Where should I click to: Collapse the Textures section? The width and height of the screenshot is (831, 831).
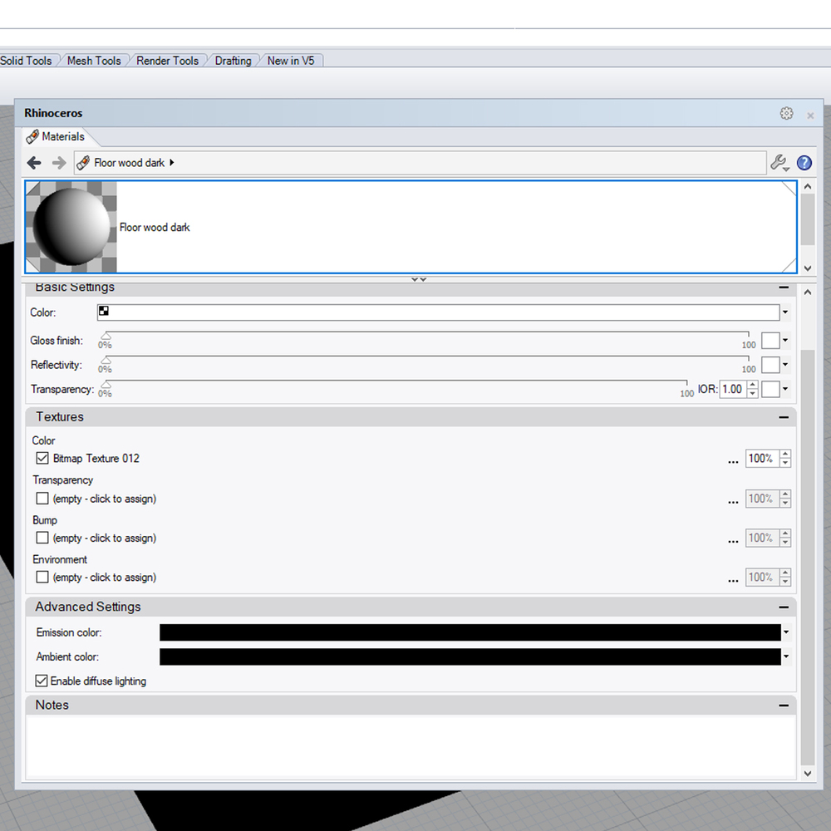point(783,417)
